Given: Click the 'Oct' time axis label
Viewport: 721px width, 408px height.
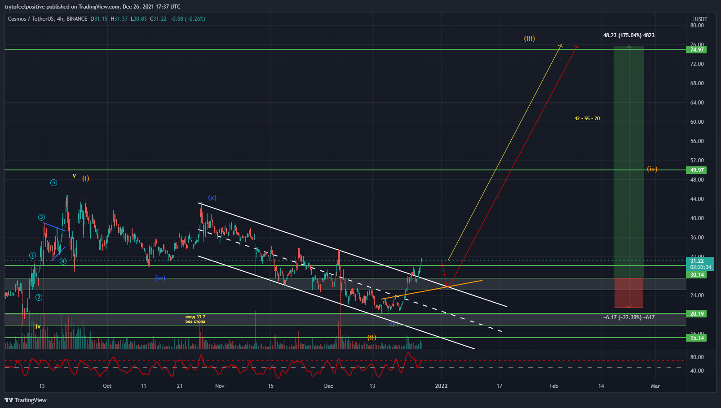Looking at the screenshot, I should pos(107,386).
